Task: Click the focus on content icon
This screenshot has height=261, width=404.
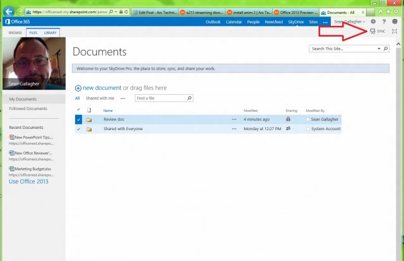Action: (x=394, y=31)
